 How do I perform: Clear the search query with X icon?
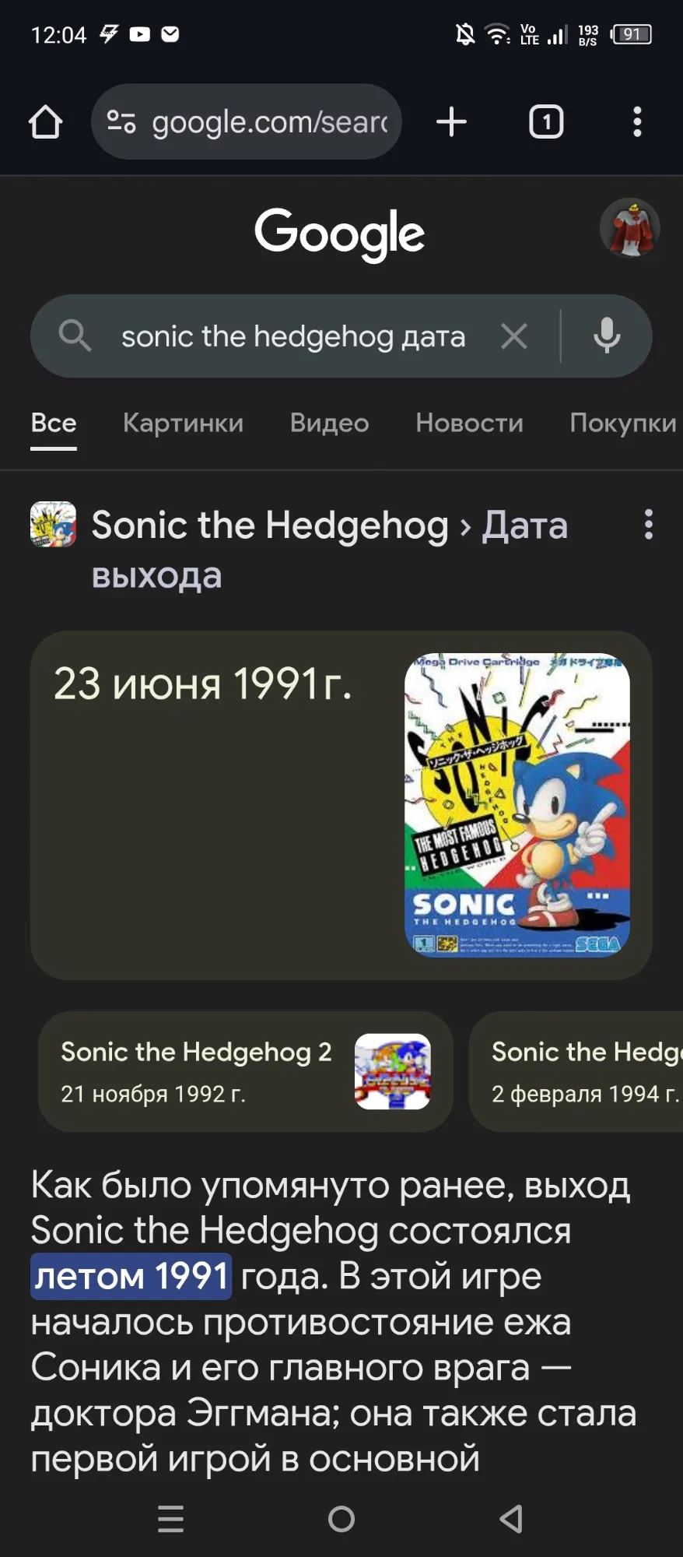pos(514,336)
